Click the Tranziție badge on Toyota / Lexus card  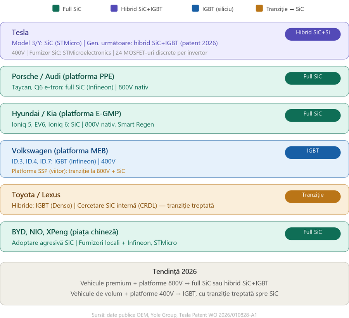313,196
